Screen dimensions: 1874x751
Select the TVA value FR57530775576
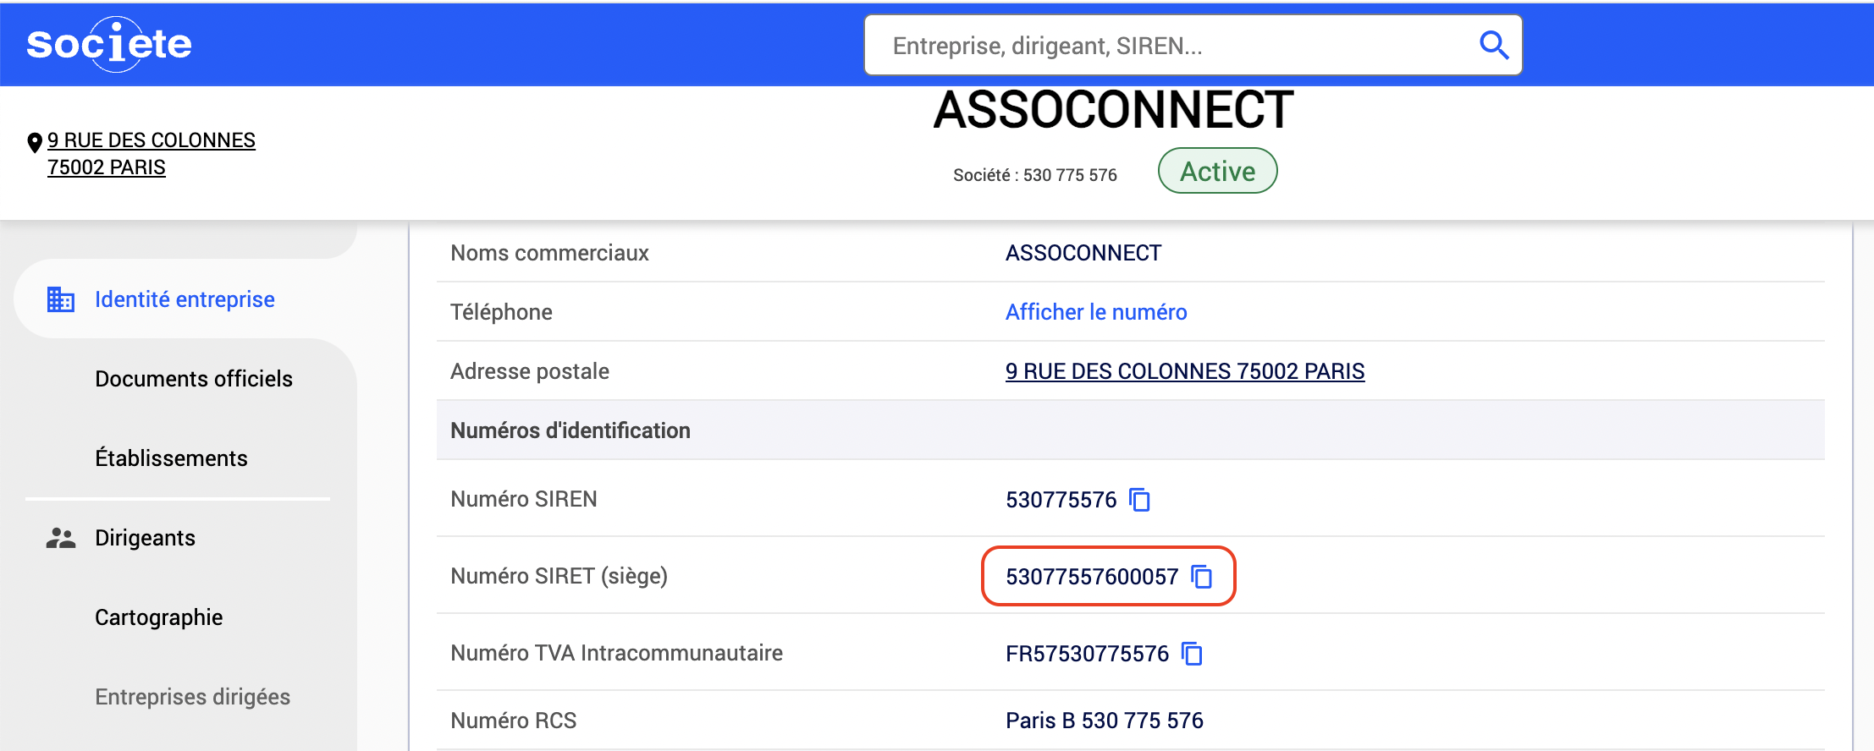coord(1087,654)
